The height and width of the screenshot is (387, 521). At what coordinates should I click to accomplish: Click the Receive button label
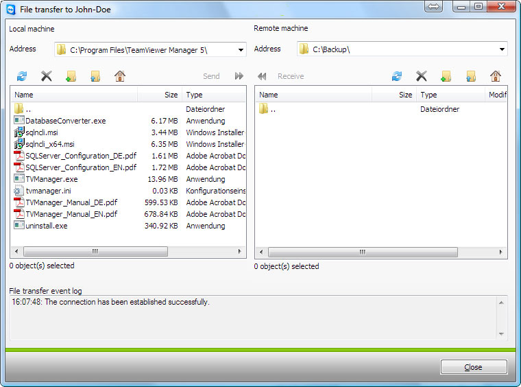coord(291,76)
